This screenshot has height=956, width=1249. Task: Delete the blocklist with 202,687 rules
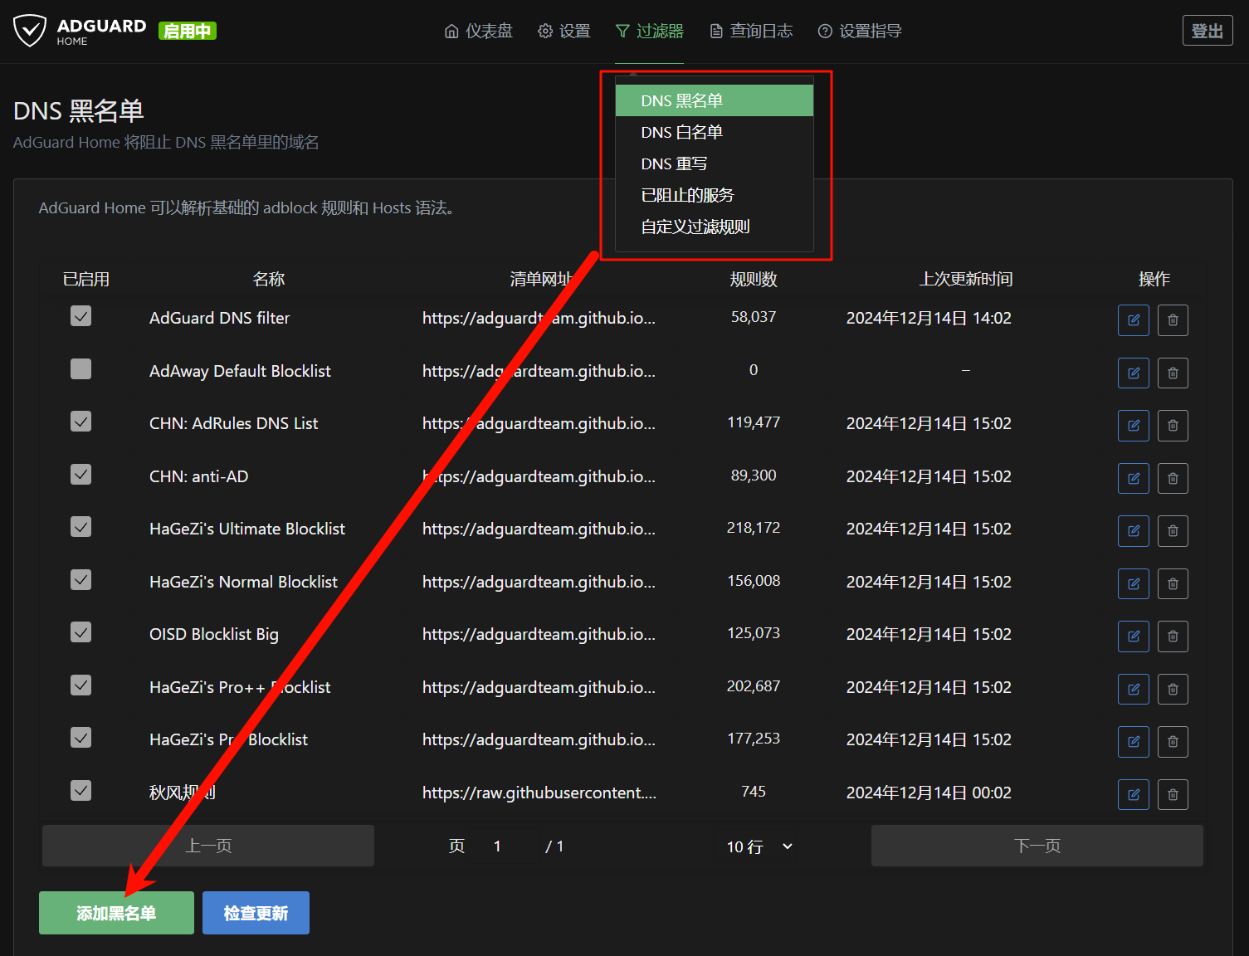[1173, 689]
